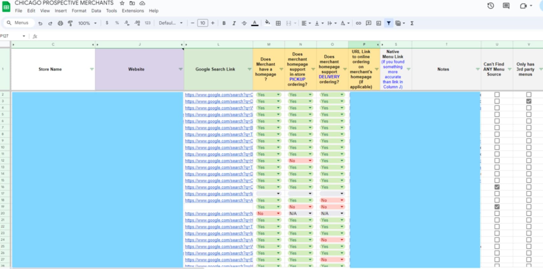Increase font size with the plus button
This screenshot has width=543, height=269.
pos(212,23)
